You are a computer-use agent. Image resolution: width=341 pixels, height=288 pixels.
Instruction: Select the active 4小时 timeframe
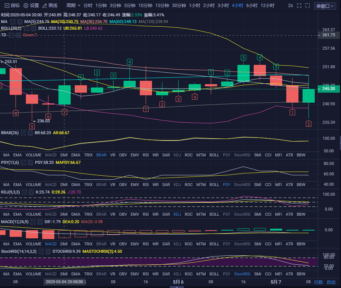point(237,6)
